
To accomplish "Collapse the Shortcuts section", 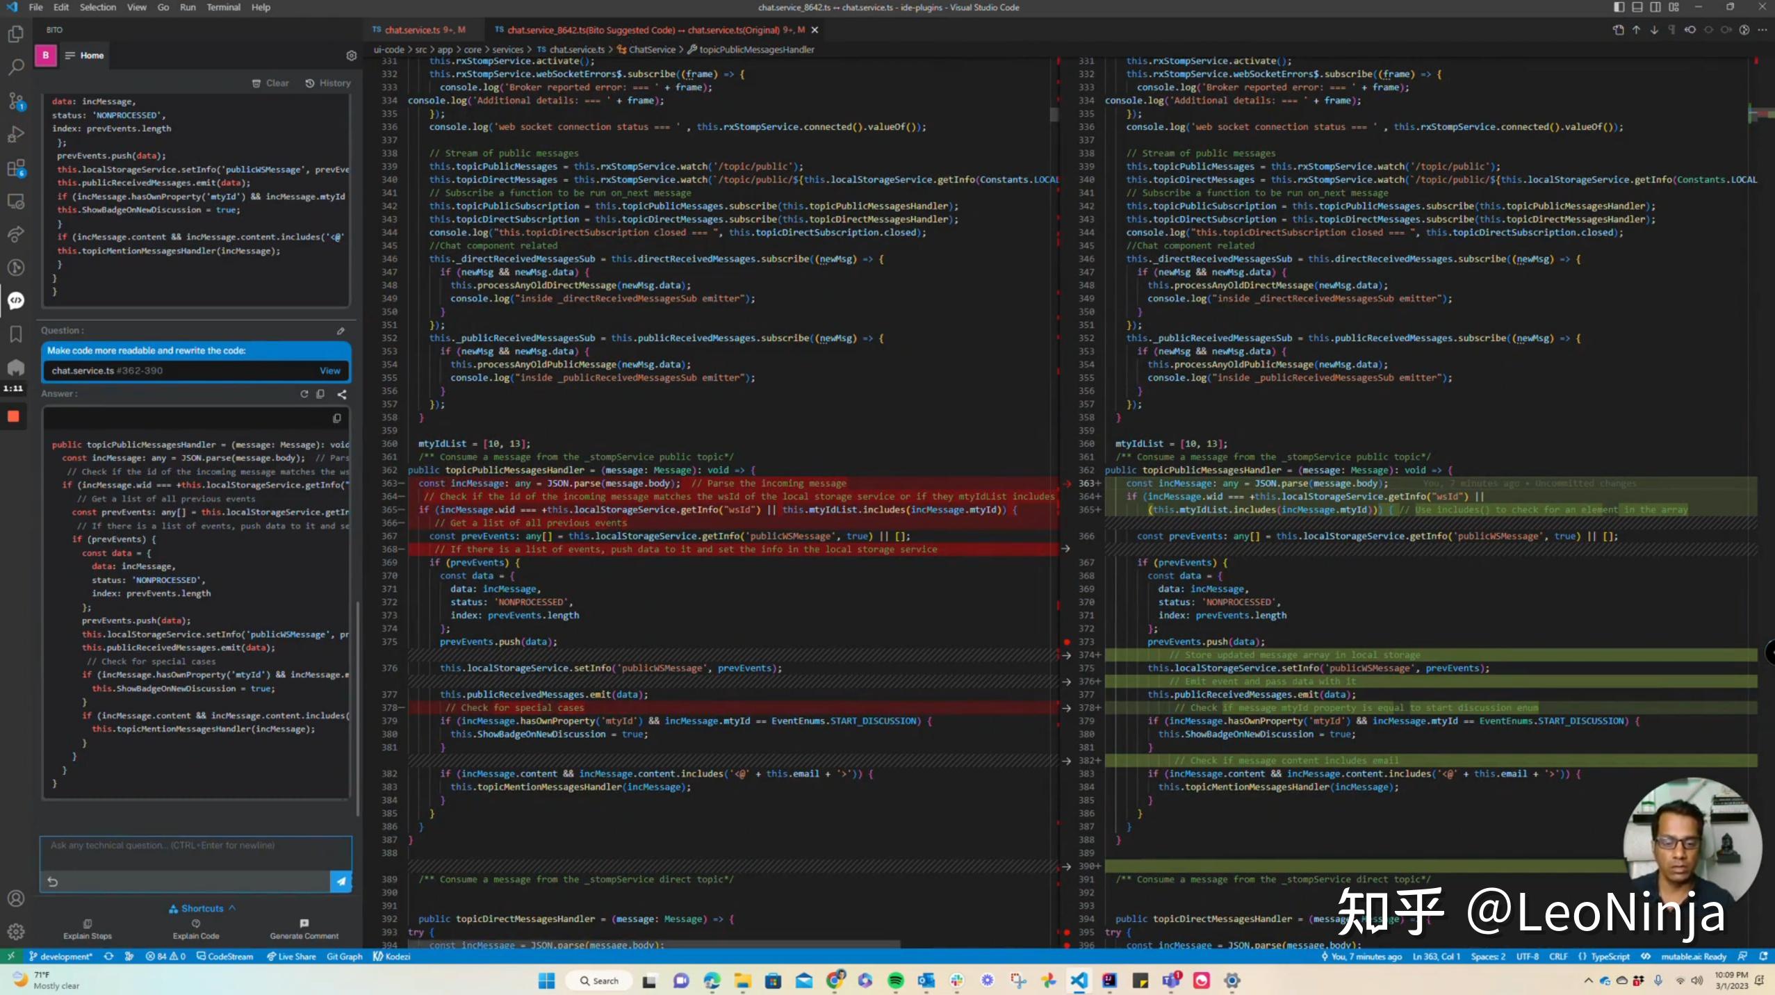I will click(202, 908).
